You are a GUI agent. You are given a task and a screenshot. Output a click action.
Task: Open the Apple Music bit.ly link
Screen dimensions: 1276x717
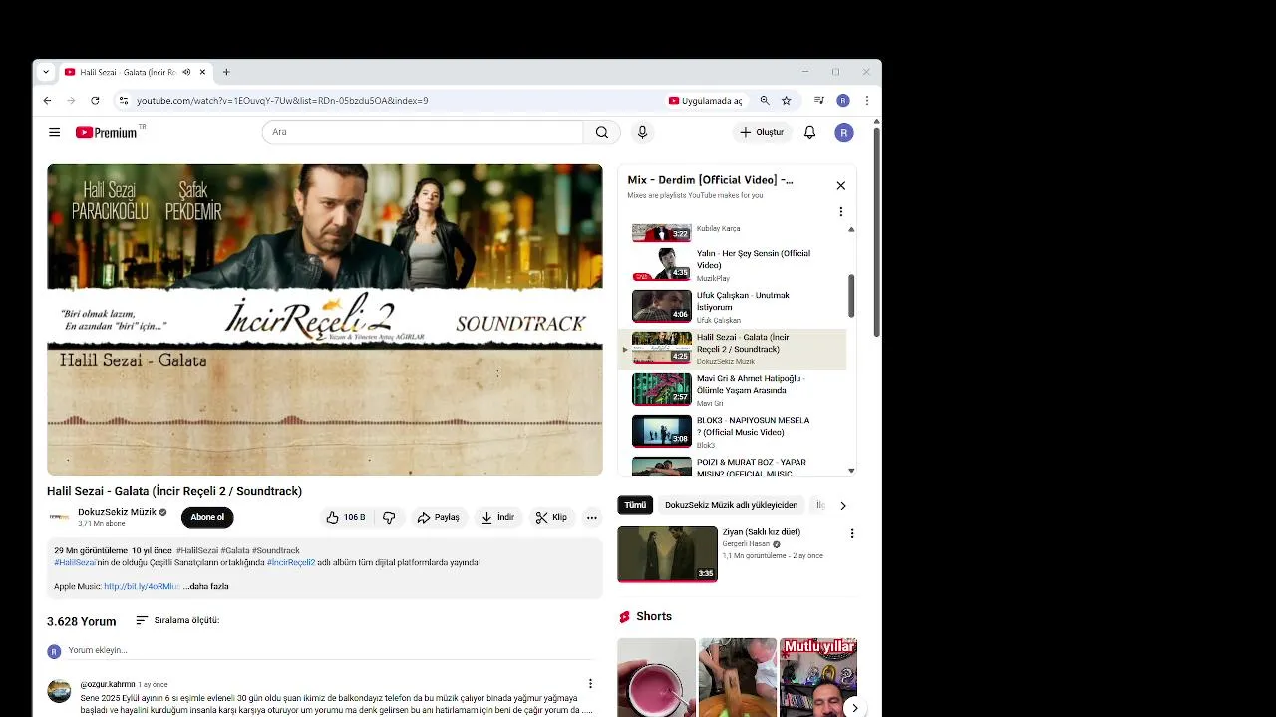coord(142,586)
